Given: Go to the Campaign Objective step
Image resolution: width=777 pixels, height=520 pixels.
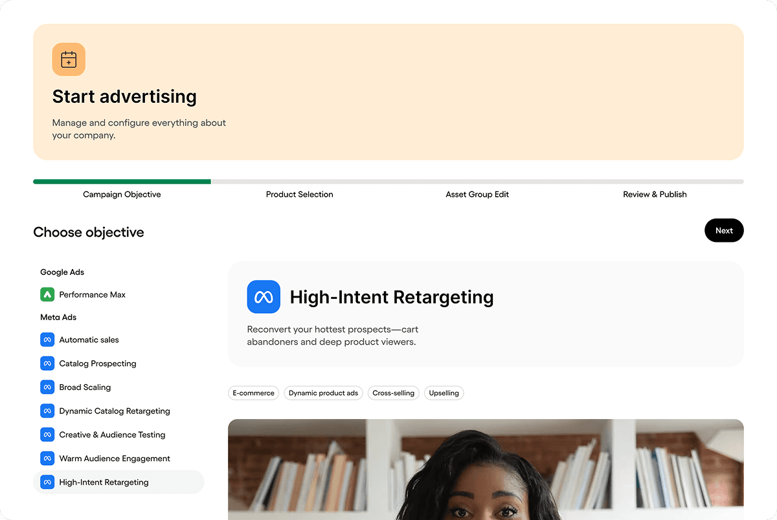Looking at the screenshot, I should point(122,194).
